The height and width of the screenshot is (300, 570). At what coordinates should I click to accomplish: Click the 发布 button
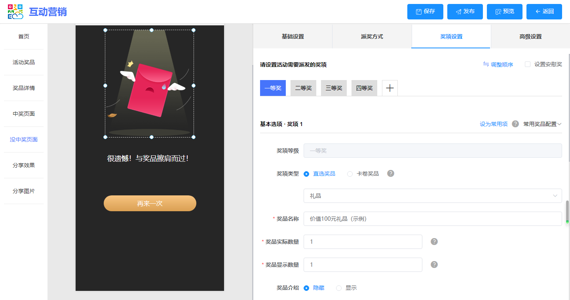coord(465,11)
